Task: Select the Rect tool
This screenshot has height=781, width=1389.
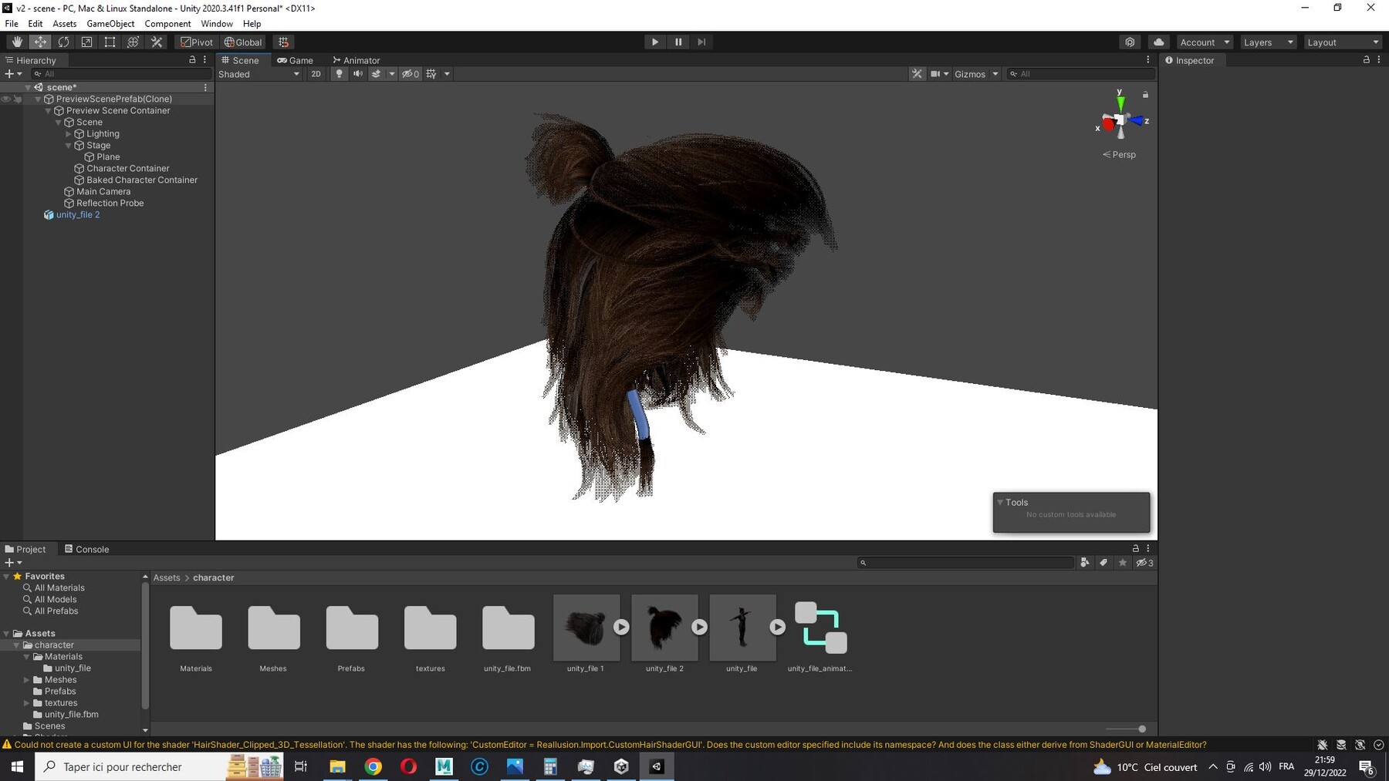Action: pyautogui.click(x=110, y=42)
